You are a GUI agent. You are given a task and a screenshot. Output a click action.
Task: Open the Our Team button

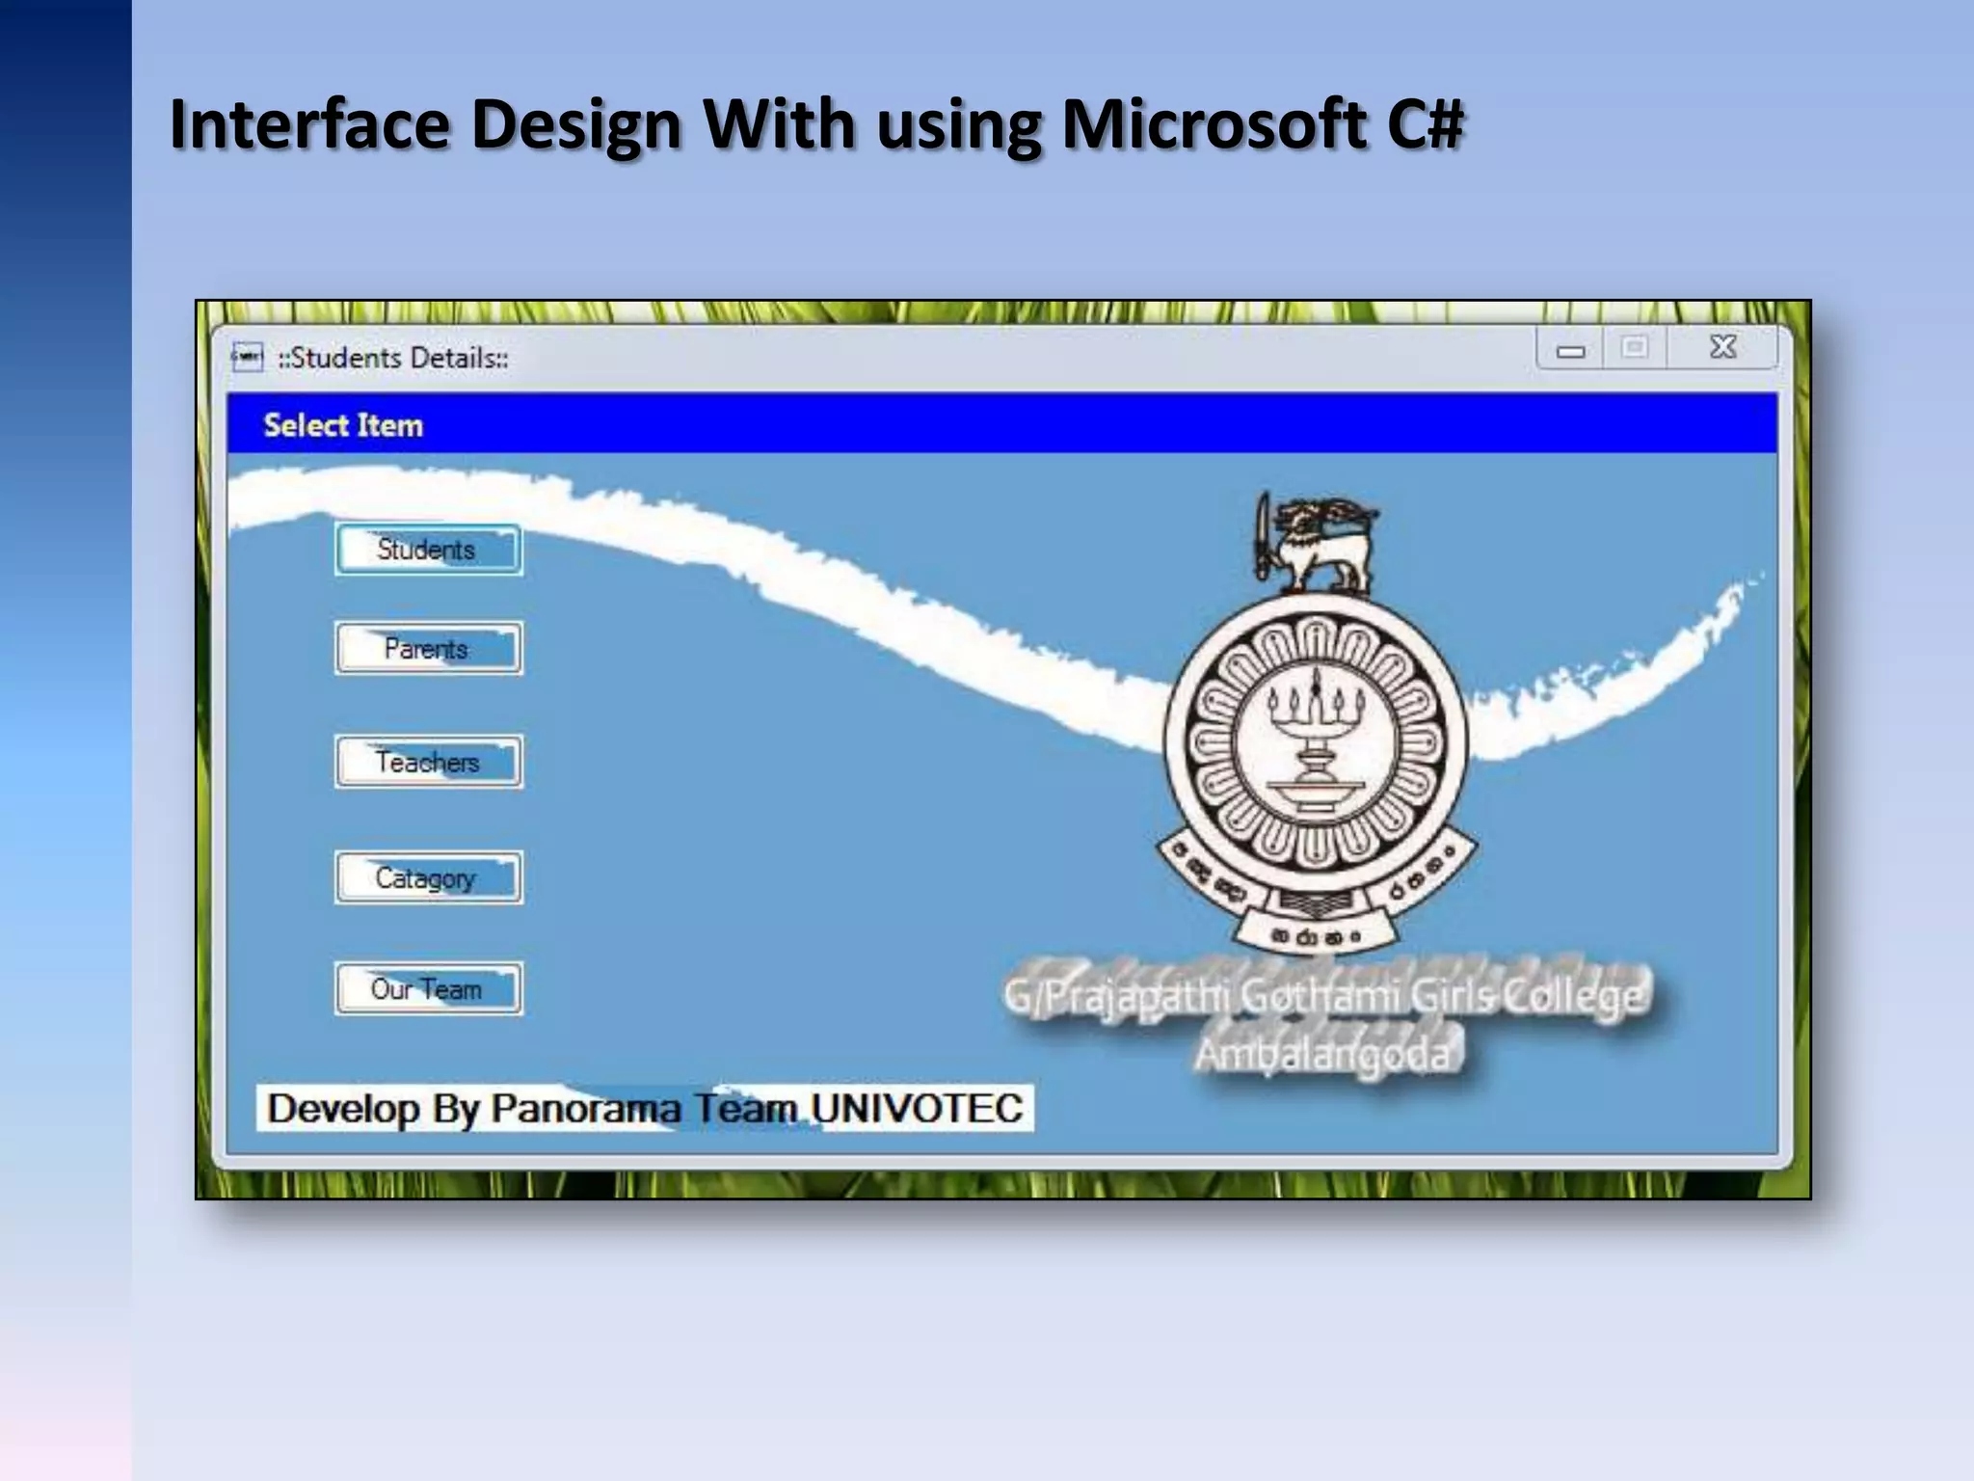click(429, 988)
